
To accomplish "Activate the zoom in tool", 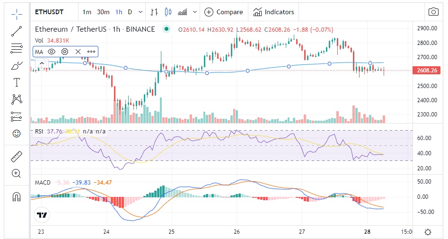I will [x=16, y=173].
